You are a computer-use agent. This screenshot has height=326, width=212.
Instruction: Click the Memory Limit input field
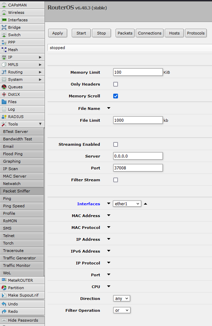138,72
